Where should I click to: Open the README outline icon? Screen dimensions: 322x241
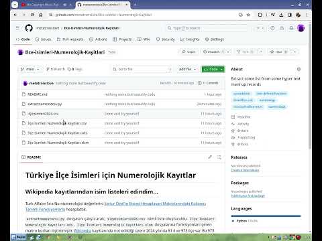click(219, 157)
